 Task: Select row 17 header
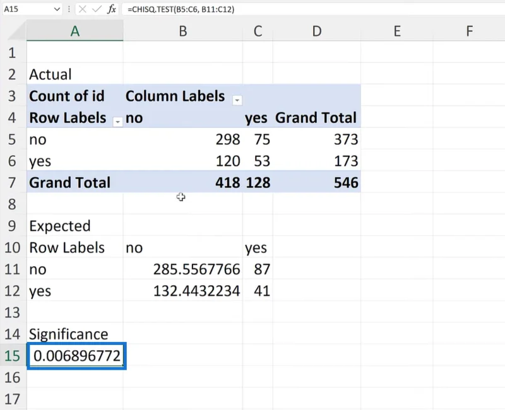click(x=12, y=399)
